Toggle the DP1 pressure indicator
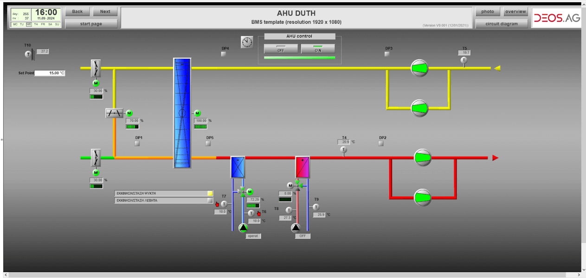The image size is (586, 278). [137, 144]
